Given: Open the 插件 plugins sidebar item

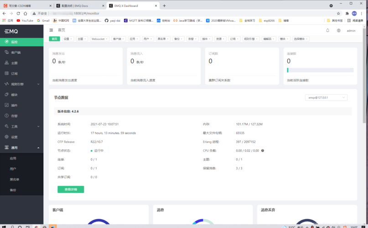Looking at the screenshot, I should click(21, 105).
